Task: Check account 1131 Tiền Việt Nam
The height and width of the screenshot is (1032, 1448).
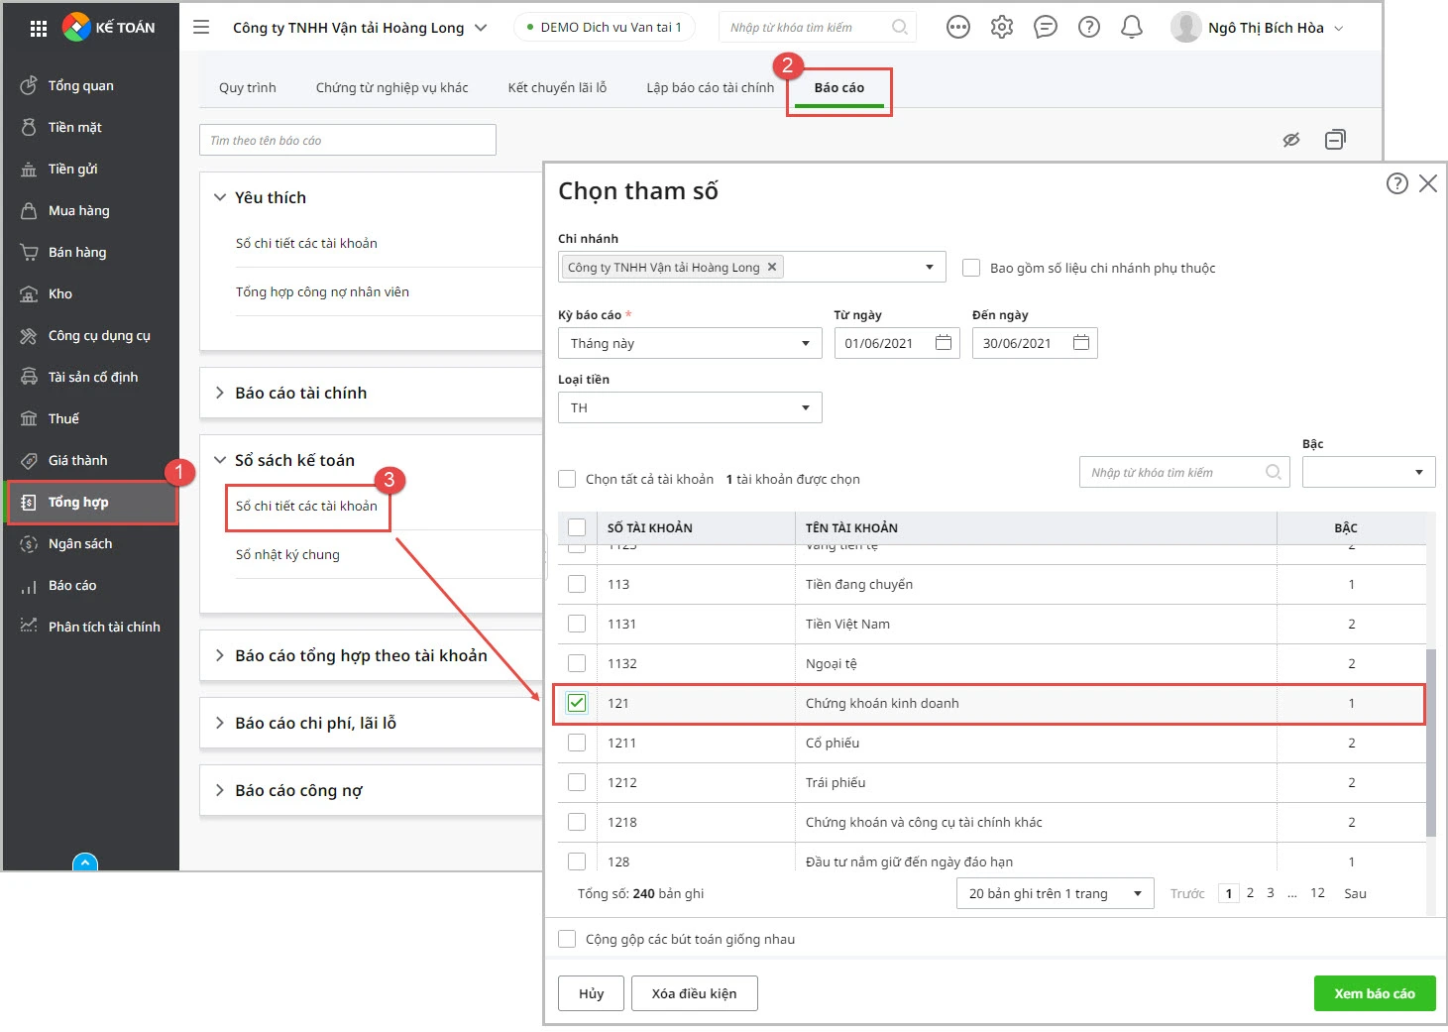Action: 577,624
